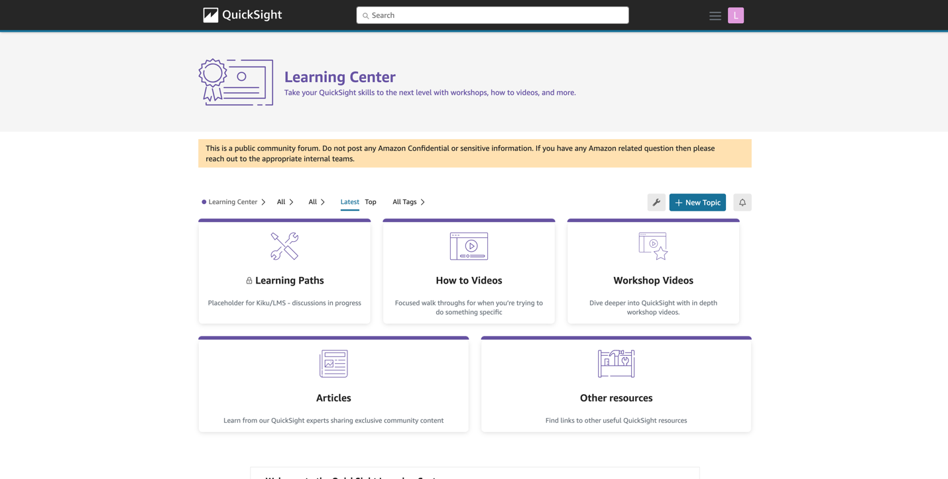Screen dimensions: 948x479
Task: Click the Learning Center certificate badge icon
Action: click(236, 82)
